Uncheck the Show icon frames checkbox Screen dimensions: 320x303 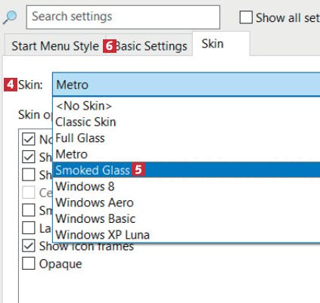tap(29, 246)
